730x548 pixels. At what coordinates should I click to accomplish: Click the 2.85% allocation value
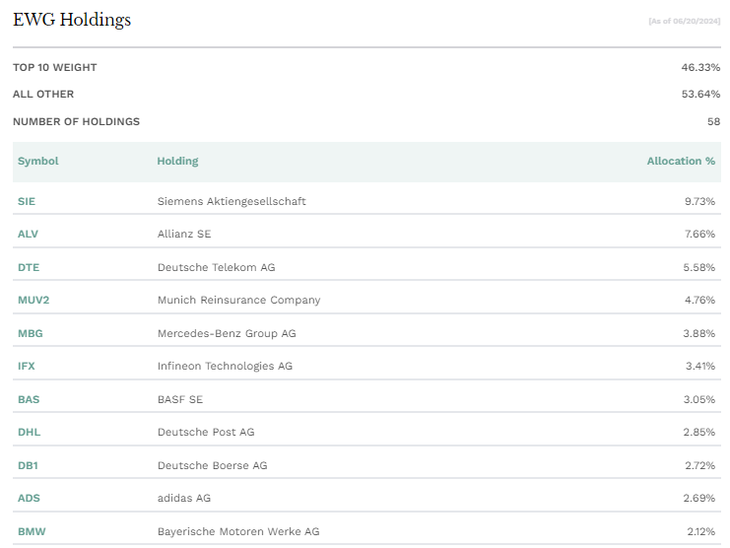(698, 432)
